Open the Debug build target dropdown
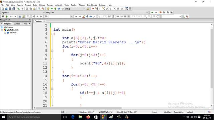Screen dimensions: 214x120 coord(84,9)
